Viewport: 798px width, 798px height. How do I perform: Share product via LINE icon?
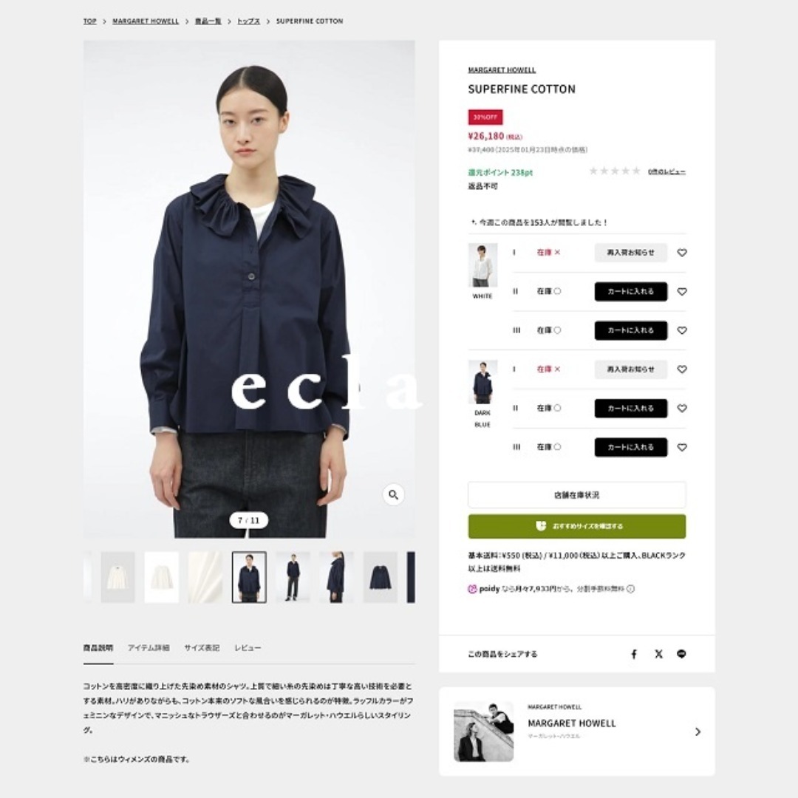click(x=681, y=654)
